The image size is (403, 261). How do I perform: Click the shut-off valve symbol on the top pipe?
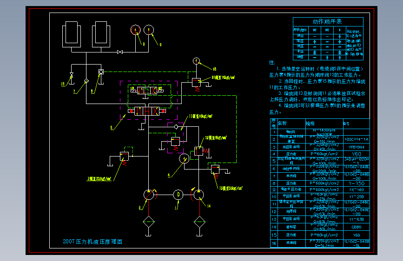[x=120, y=52]
